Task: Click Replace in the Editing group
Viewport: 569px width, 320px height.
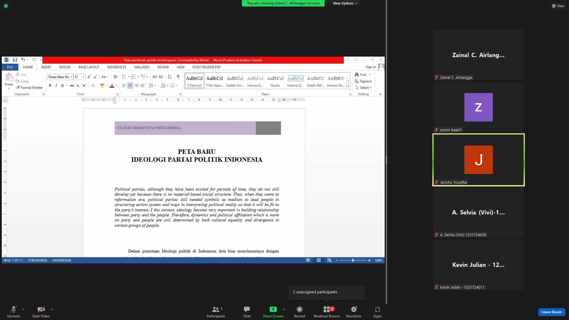Action: pyautogui.click(x=363, y=81)
